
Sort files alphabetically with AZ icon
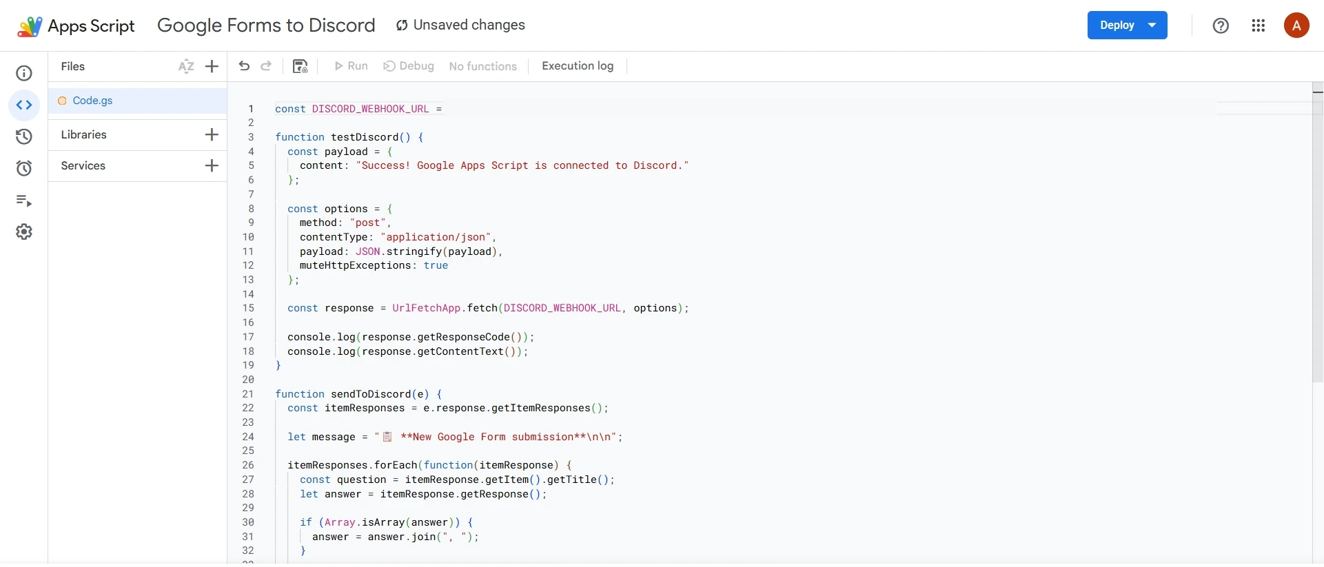tap(186, 66)
